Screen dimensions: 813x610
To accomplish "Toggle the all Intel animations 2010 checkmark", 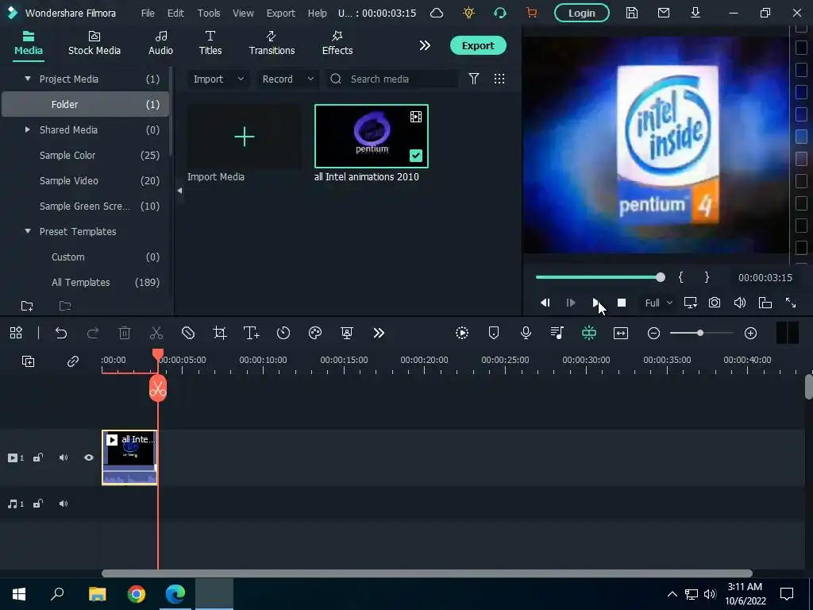I will point(416,156).
